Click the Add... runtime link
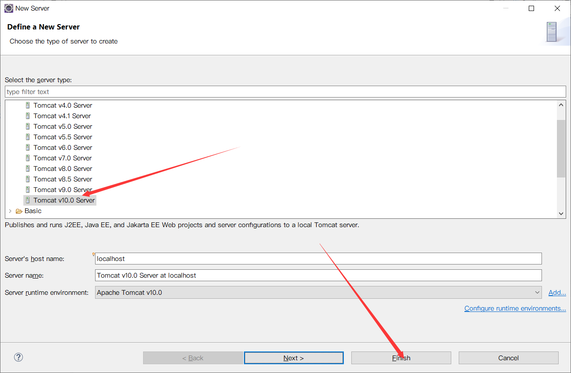 coord(557,293)
